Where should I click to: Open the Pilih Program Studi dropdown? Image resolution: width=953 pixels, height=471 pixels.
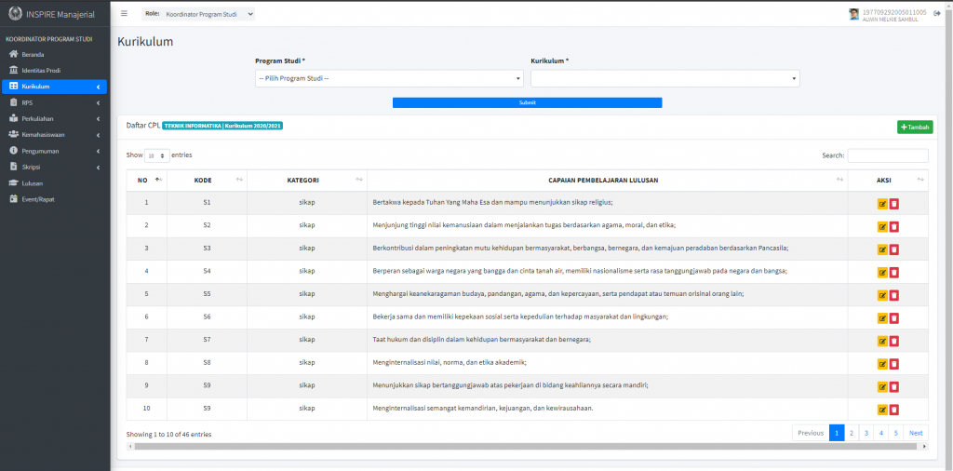coord(389,78)
